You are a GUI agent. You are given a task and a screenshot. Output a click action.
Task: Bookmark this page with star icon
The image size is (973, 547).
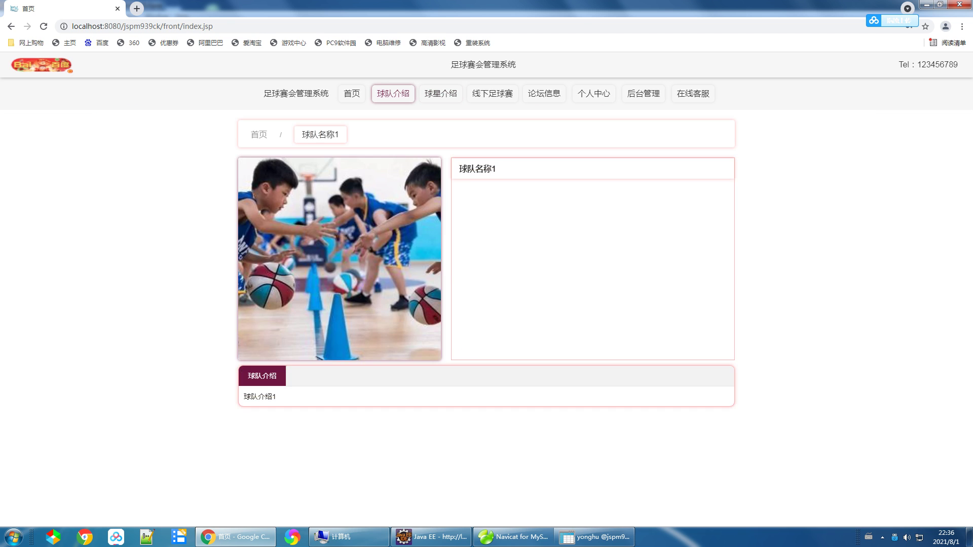925,26
